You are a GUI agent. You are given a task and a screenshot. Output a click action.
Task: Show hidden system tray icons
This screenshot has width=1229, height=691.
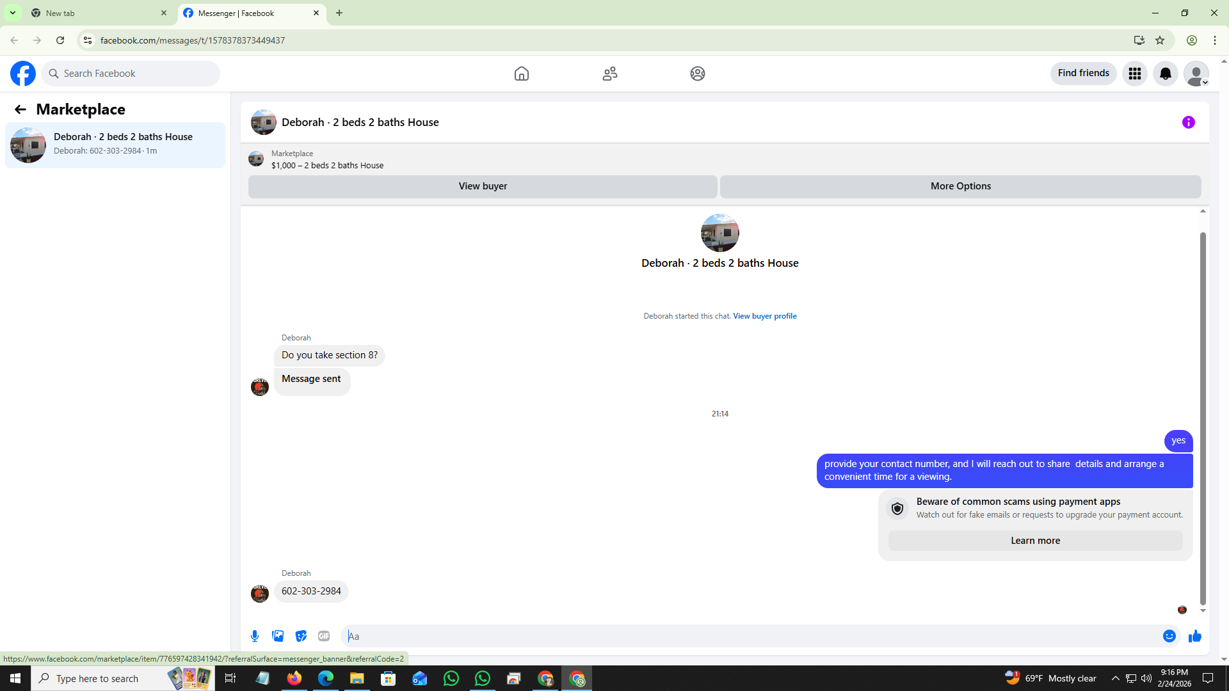point(1115,678)
